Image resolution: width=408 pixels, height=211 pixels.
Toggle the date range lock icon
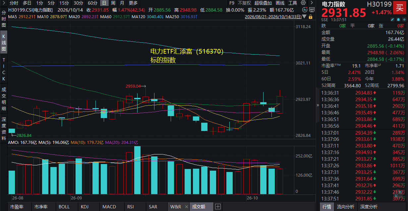pos(311,17)
